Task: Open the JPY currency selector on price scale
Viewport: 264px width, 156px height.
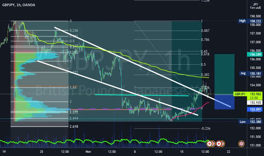Action: pos(256,4)
